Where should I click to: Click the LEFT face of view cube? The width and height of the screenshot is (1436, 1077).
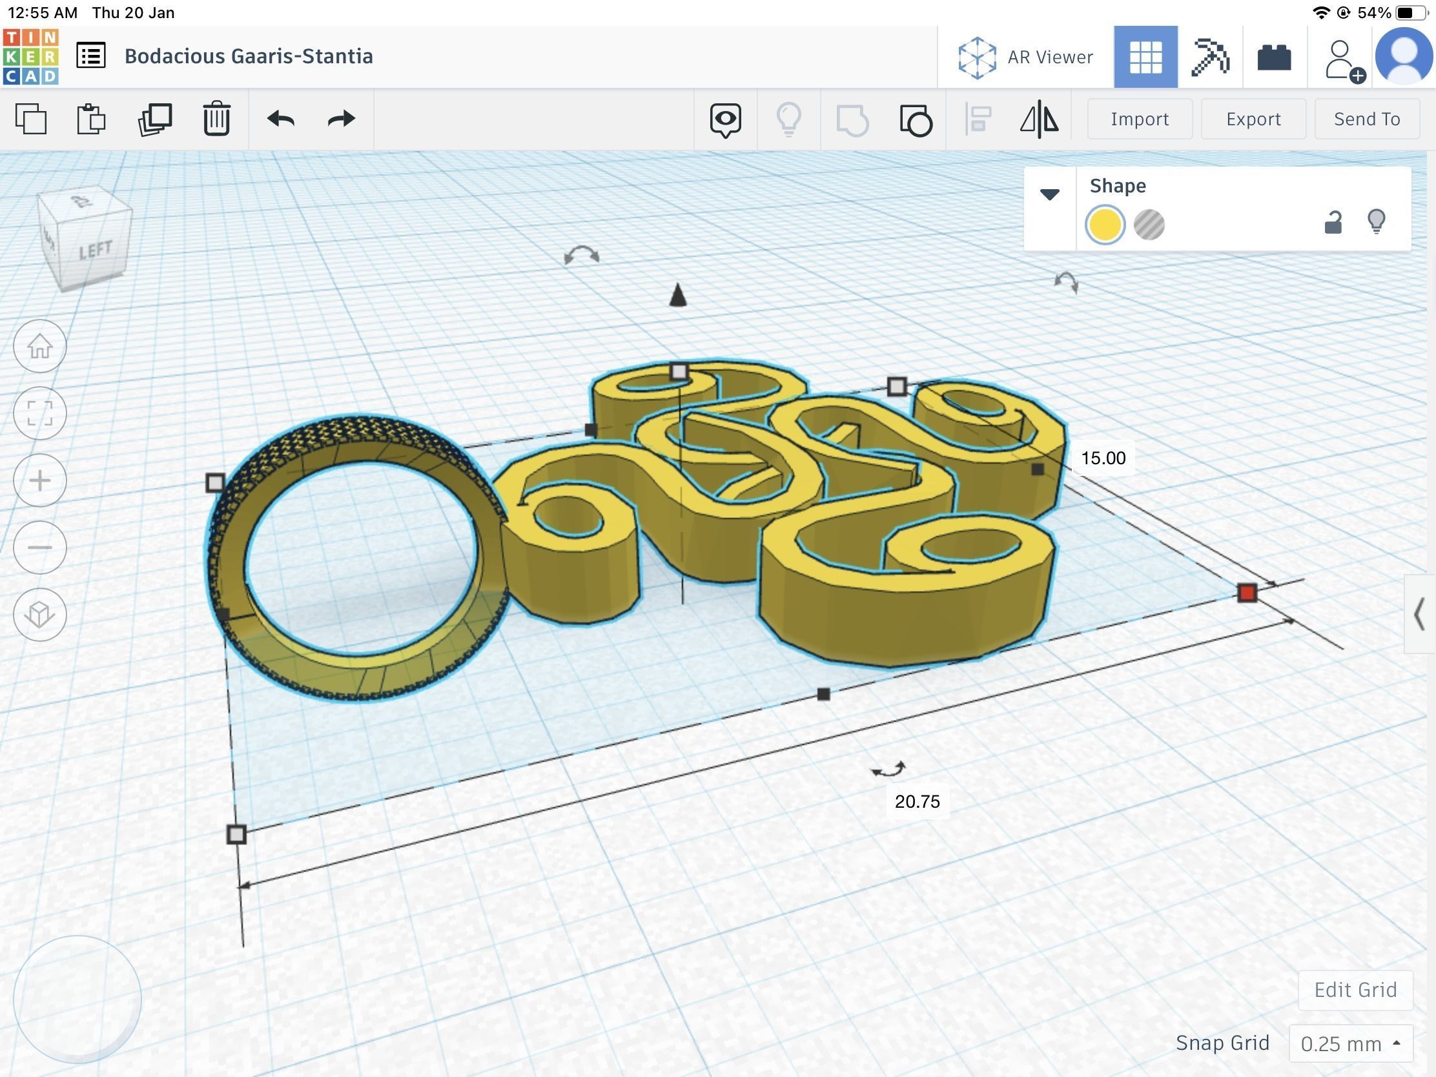click(x=96, y=251)
